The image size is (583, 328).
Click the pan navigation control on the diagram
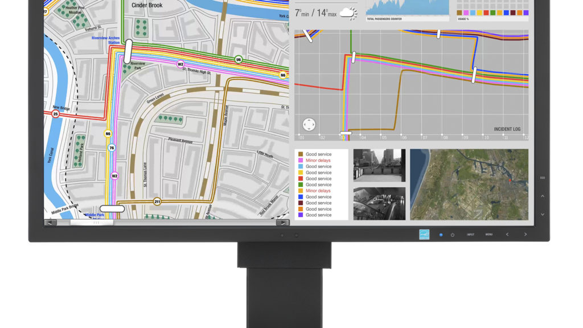(309, 124)
